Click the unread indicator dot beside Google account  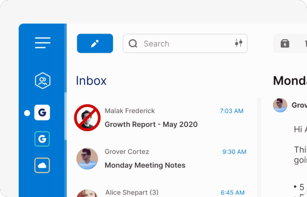click(x=27, y=113)
